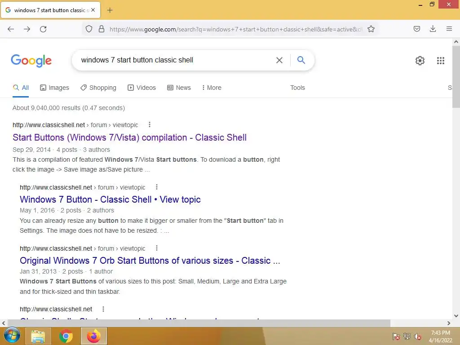Open 'Start Buttons (Windows 7/Vista) compilation' link
Image resolution: width=460 pixels, height=345 pixels.
click(129, 137)
